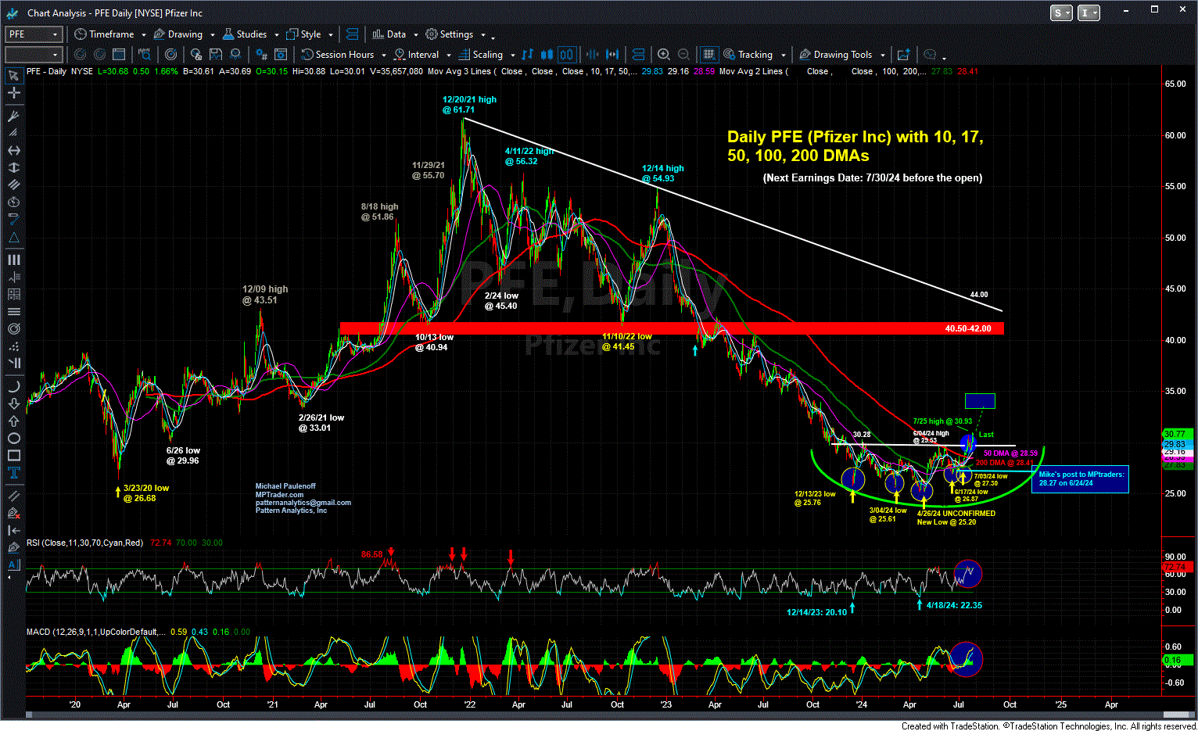Toggle OHLC bar chart style
The width and height of the screenshot is (1198, 731).
click(x=527, y=55)
